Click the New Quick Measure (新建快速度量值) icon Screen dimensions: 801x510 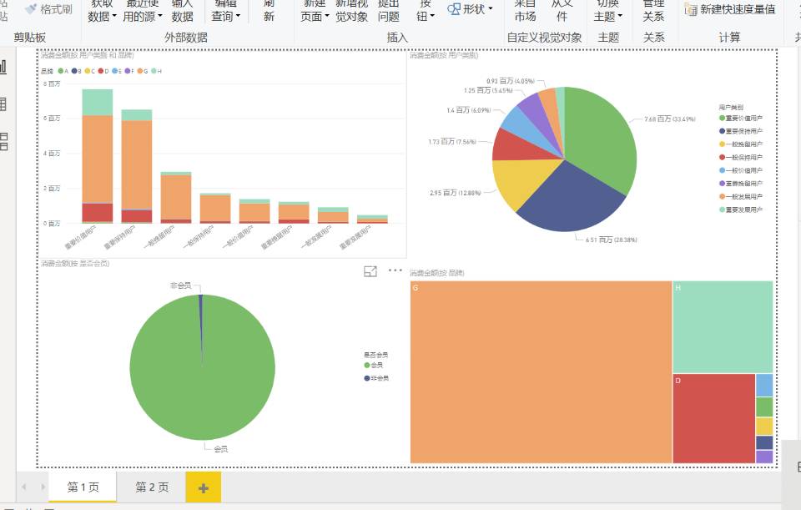pyautogui.click(x=691, y=9)
